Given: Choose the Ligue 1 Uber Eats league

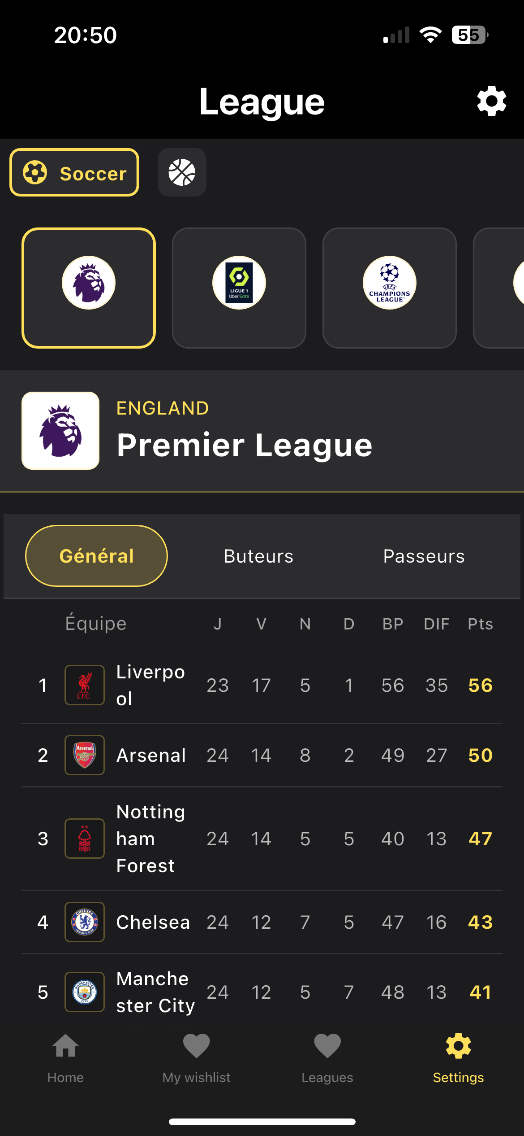Looking at the screenshot, I should click(x=239, y=288).
